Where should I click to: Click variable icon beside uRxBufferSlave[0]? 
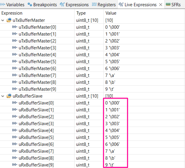pos(15,103)
